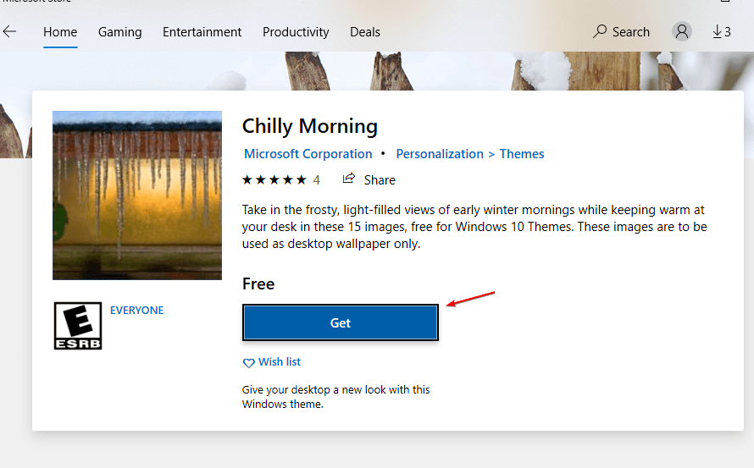The image size is (754, 468).
Task: Select the Productivity tab
Action: click(x=296, y=32)
